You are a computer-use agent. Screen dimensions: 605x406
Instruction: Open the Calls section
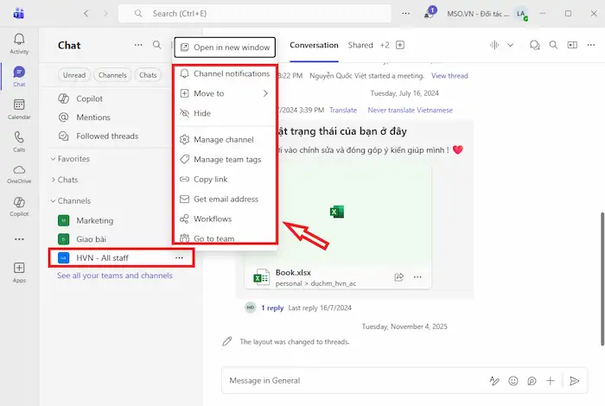(19, 141)
